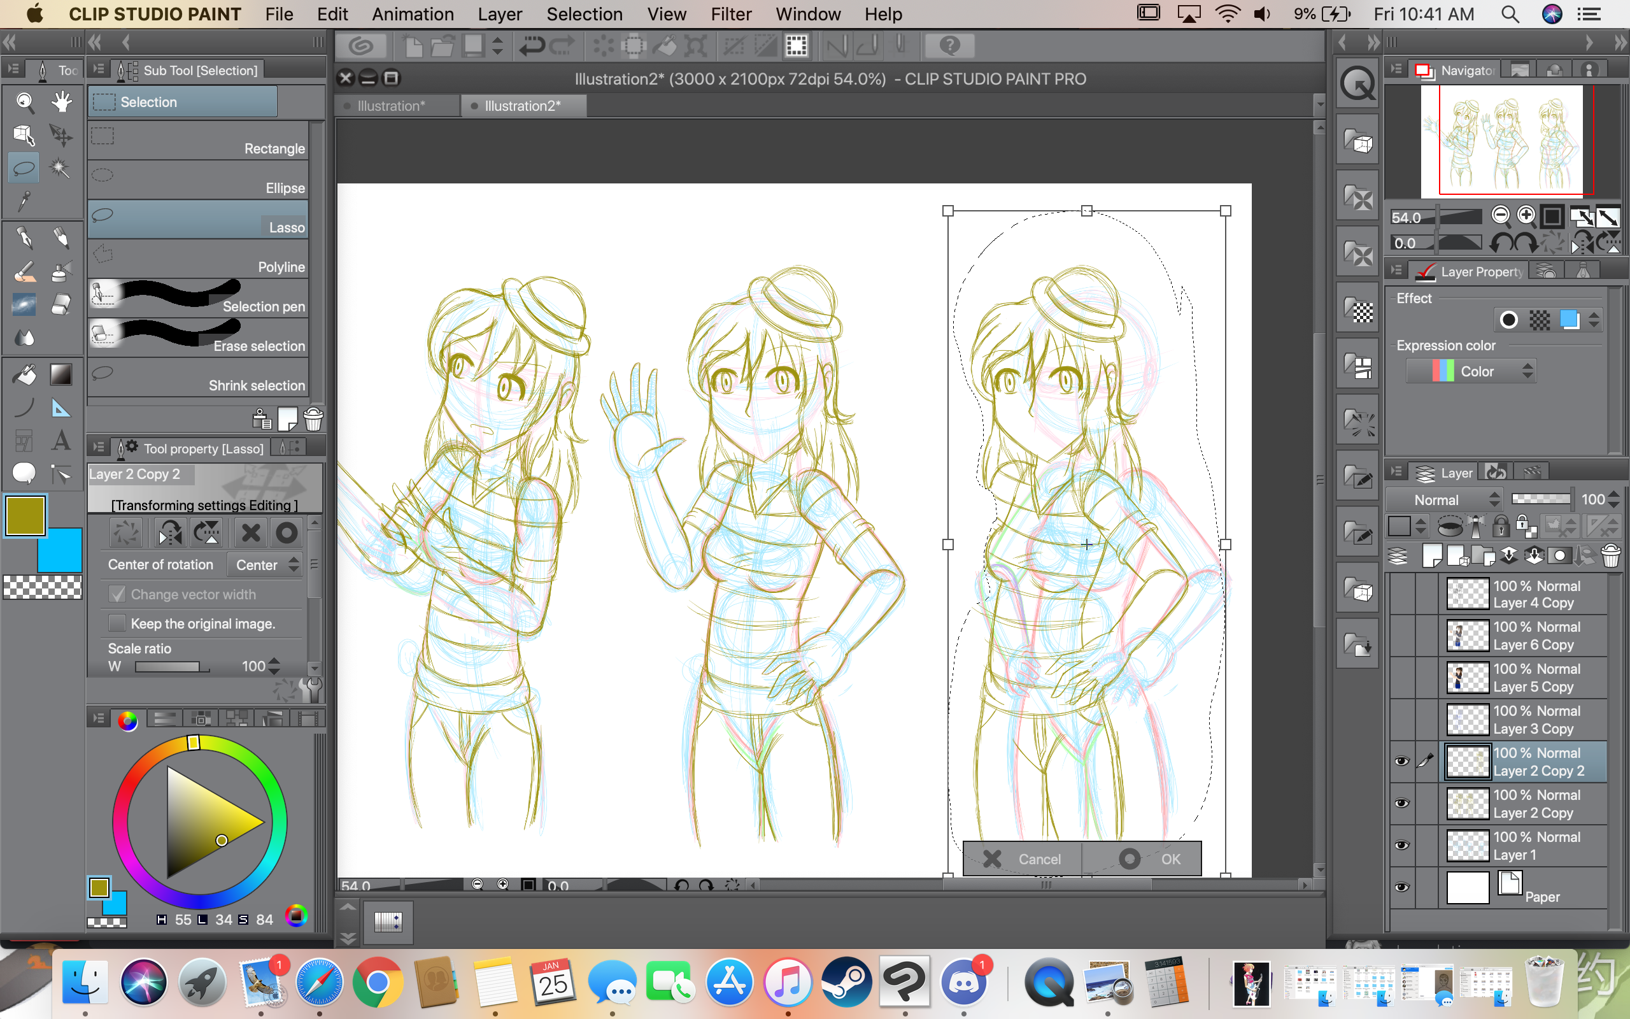The height and width of the screenshot is (1019, 1630).
Task: Click Flip horizontal icon in Tool property
Action: [170, 533]
